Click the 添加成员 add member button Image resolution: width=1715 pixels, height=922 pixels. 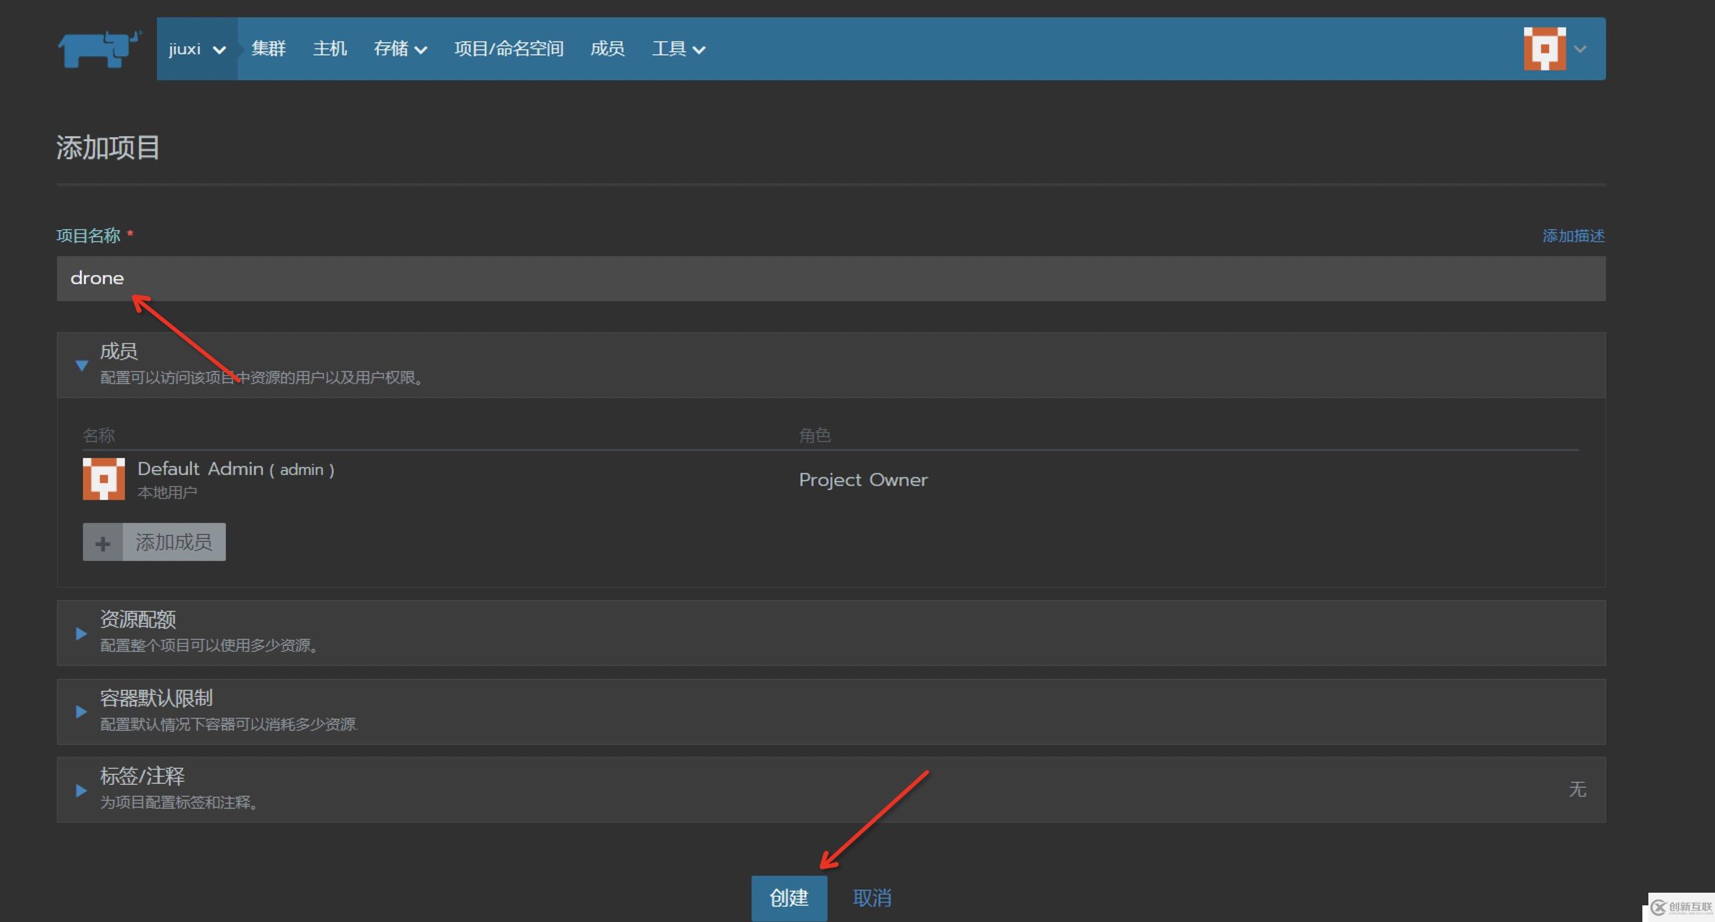[x=154, y=542]
